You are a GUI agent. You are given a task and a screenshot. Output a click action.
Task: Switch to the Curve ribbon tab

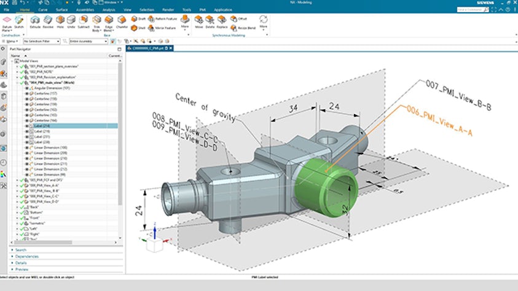coord(42,10)
